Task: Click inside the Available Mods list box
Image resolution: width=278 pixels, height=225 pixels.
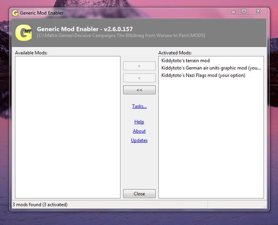Action: [x=68, y=127]
